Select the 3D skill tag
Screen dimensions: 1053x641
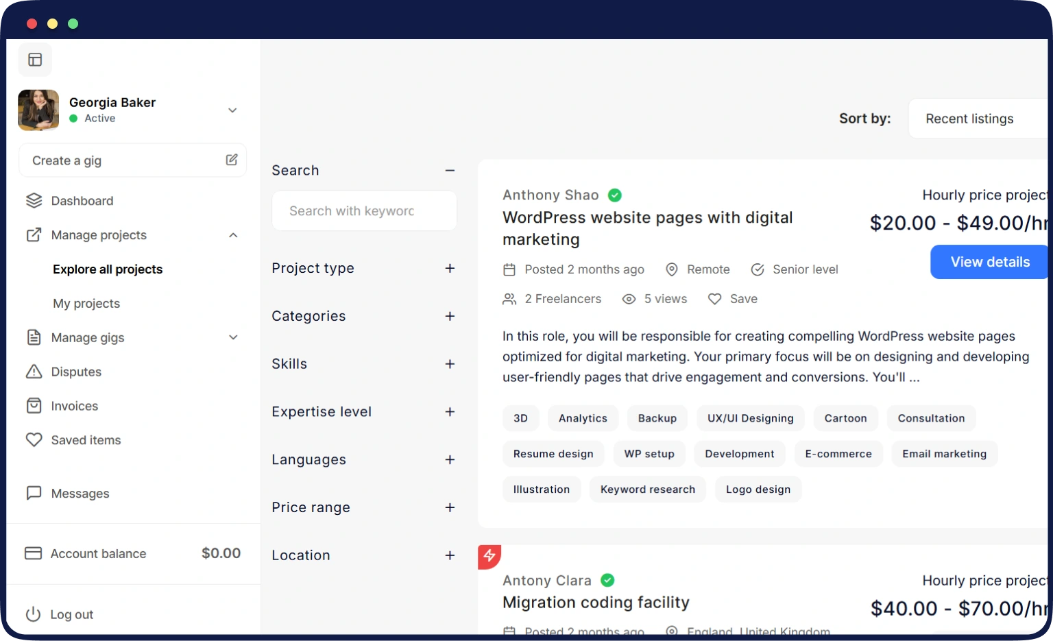[520, 418]
